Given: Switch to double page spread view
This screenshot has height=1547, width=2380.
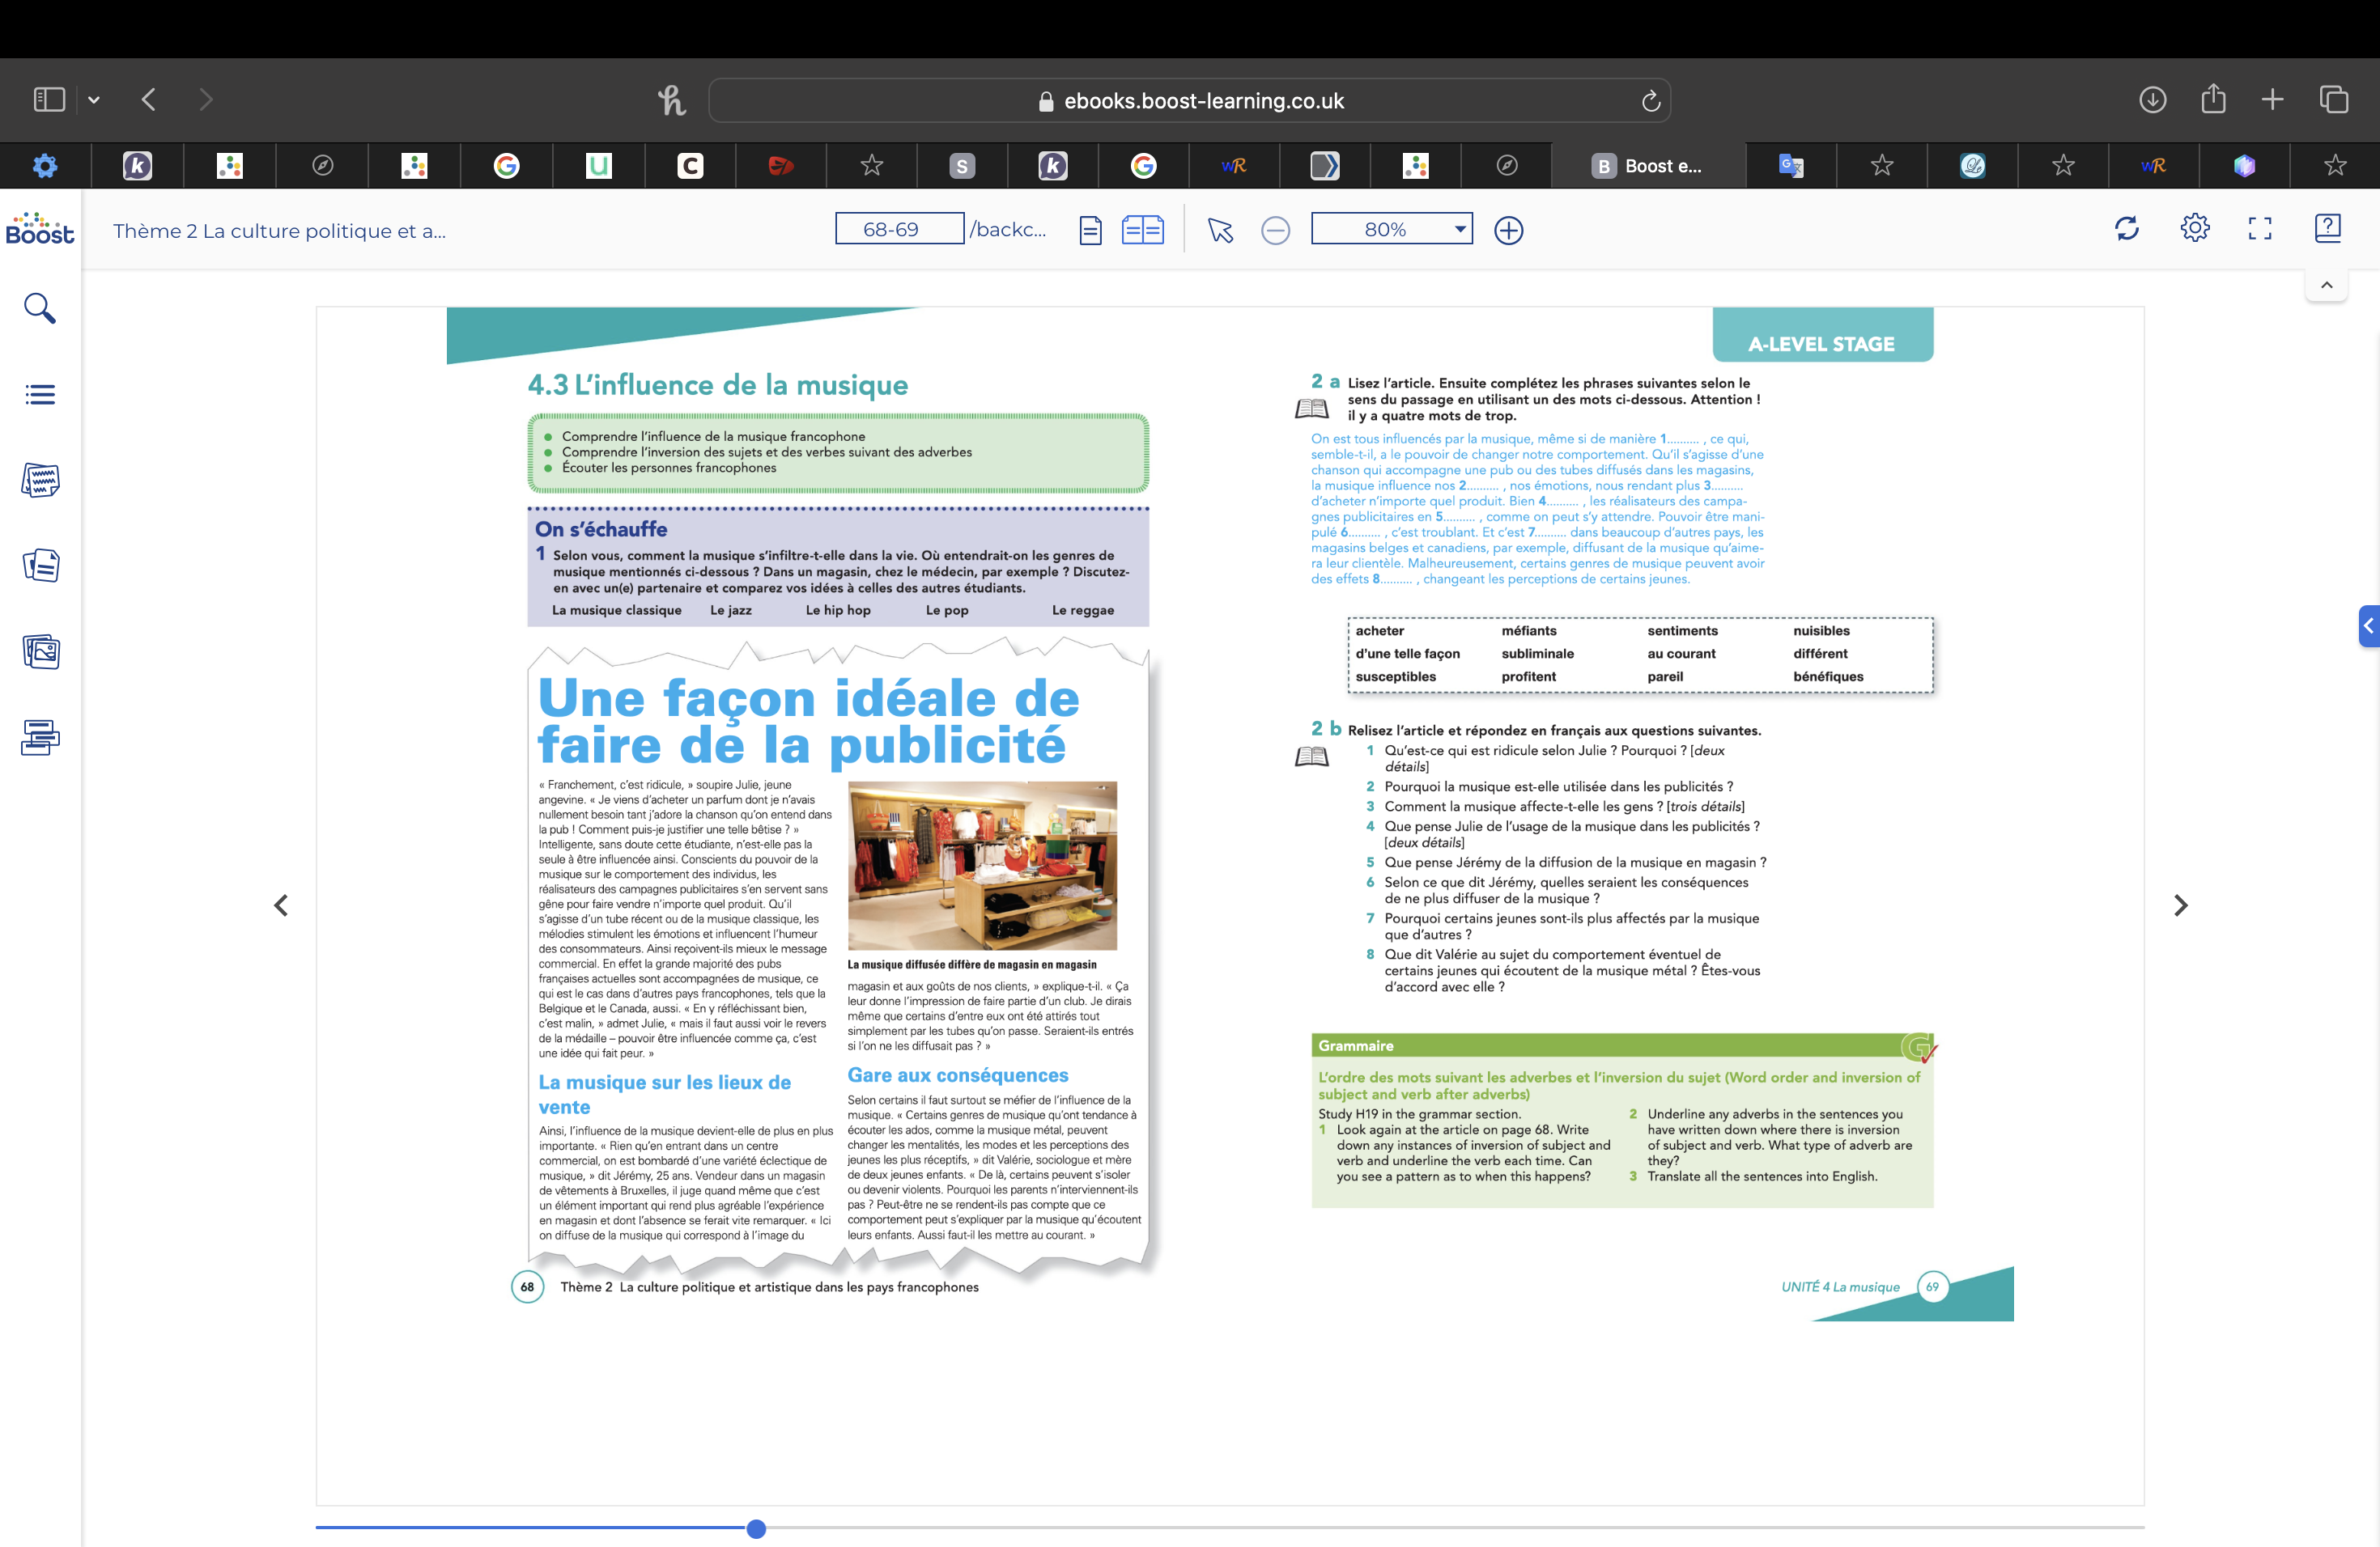Looking at the screenshot, I should coord(1142,230).
